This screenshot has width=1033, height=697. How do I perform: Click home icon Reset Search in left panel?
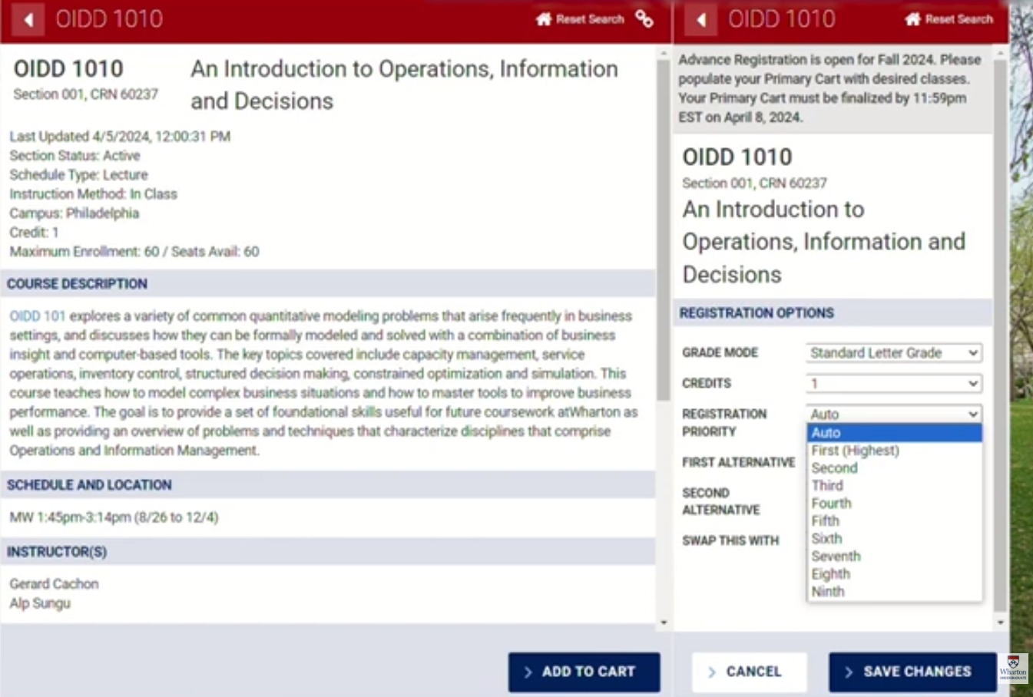(x=580, y=19)
